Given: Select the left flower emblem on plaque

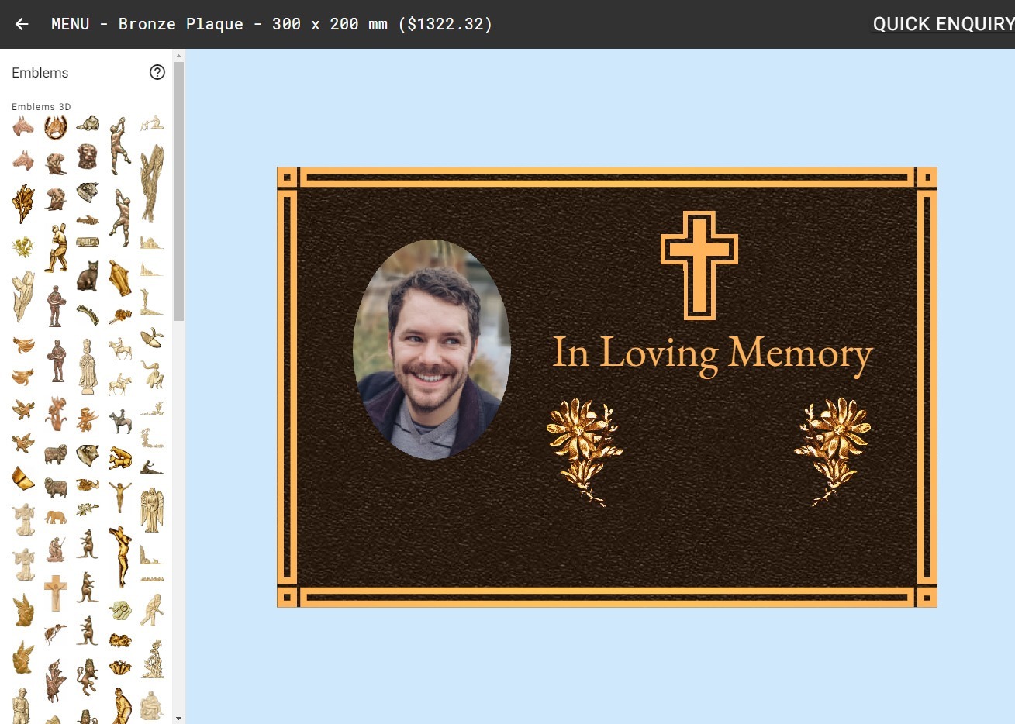Looking at the screenshot, I should (x=585, y=452).
